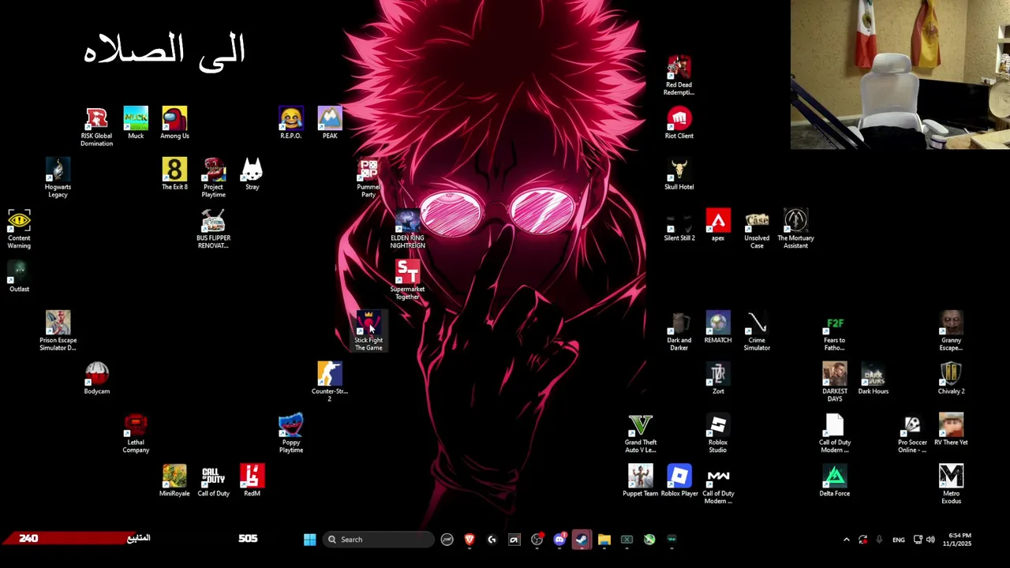Select the Puppet Team shortcut
The image size is (1010, 568).
640,481
